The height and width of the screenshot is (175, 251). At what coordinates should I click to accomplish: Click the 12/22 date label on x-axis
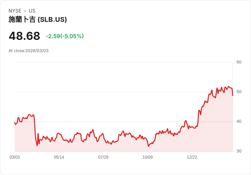(x=192, y=157)
